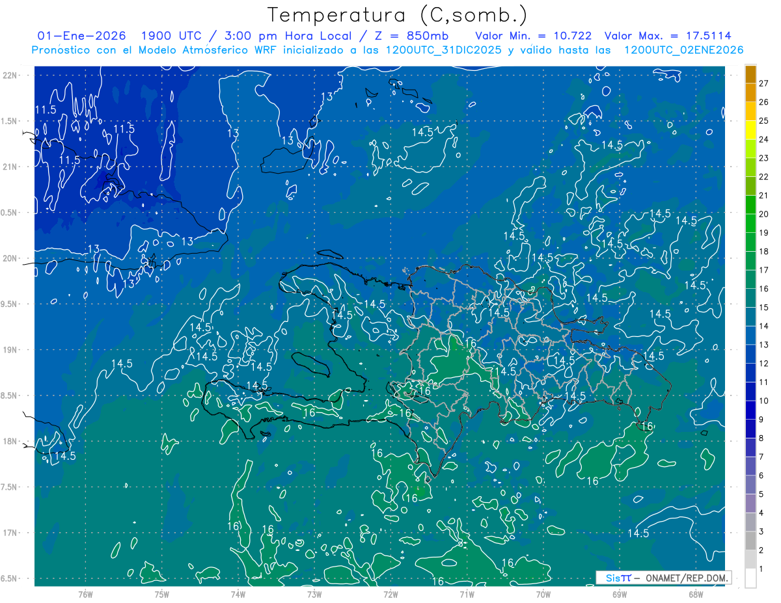Click the title "Temperatura (C,somb.)"
Viewport: 781px width, 603px height.
pyautogui.click(x=397, y=15)
